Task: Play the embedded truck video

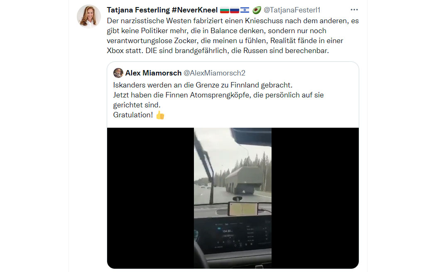Action: click(x=233, y=198)
